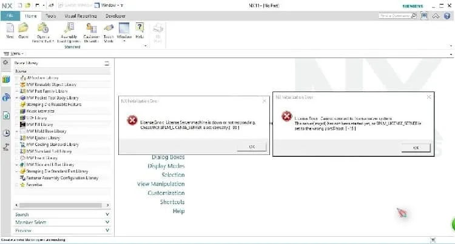Open the Menu dropdown below the ribbon
This screenshot has height=244, width=455.
(13, 53)
